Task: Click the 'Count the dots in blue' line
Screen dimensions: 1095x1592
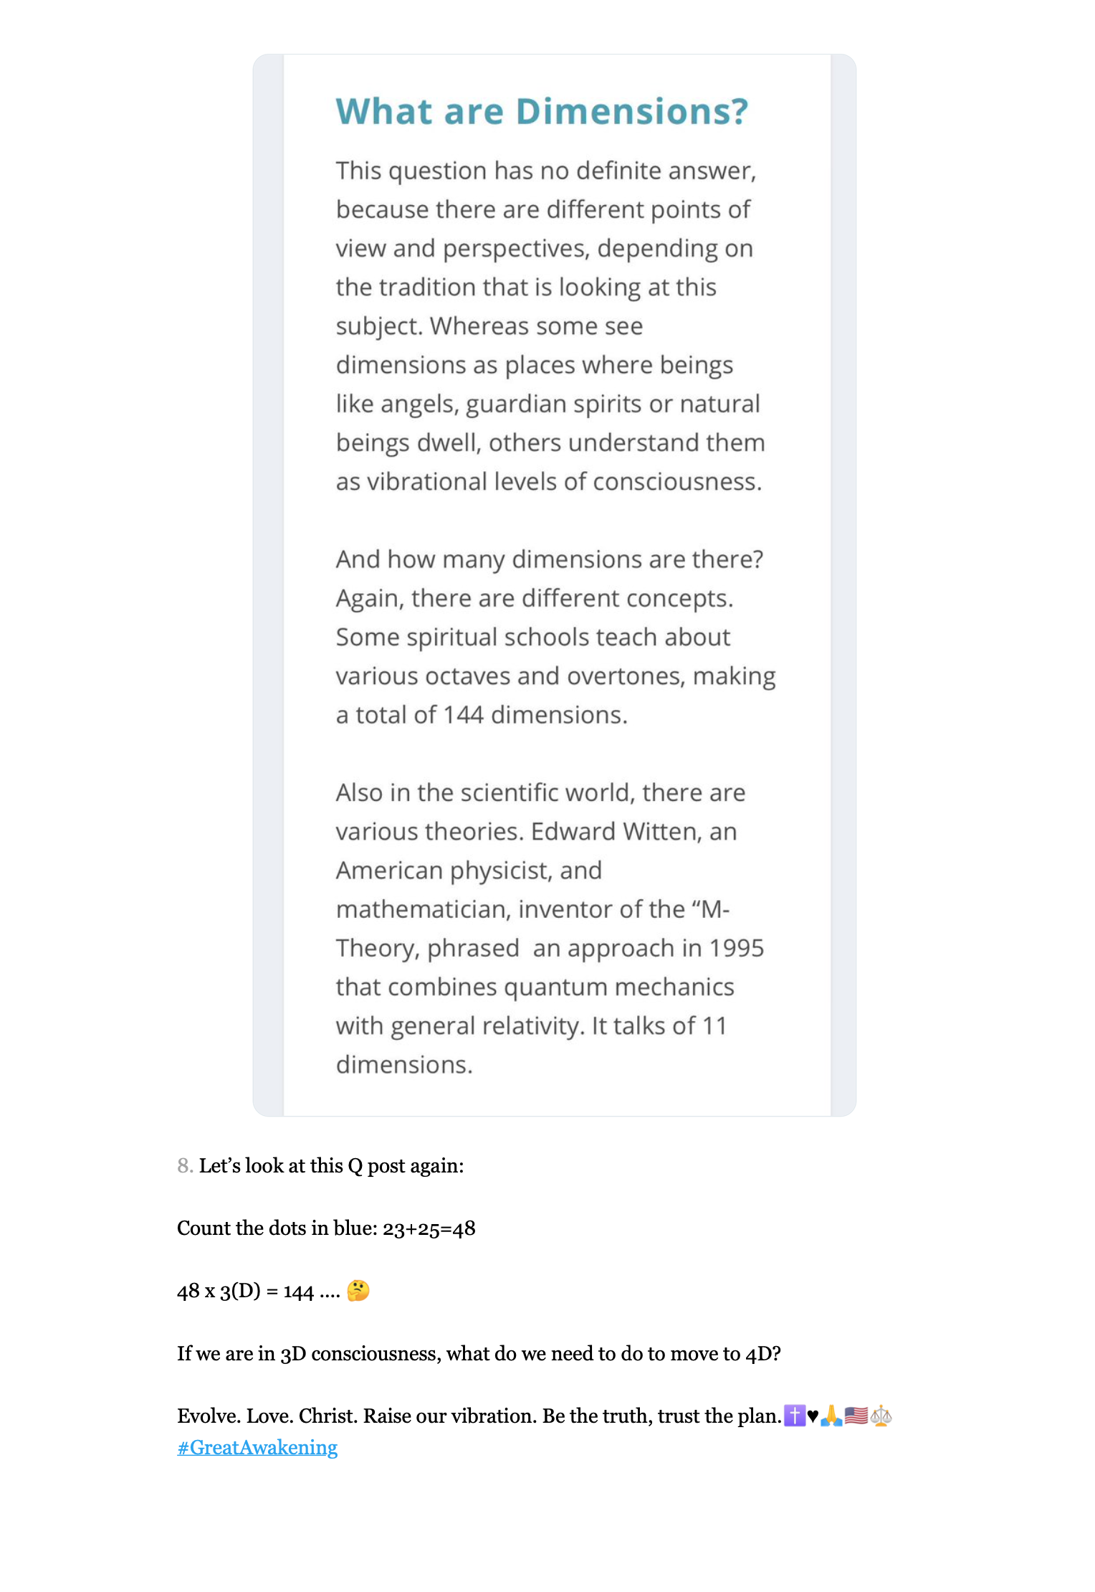Action: click(326, 1228)
